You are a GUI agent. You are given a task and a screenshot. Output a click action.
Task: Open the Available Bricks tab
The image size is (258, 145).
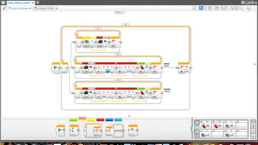(197, 132)
